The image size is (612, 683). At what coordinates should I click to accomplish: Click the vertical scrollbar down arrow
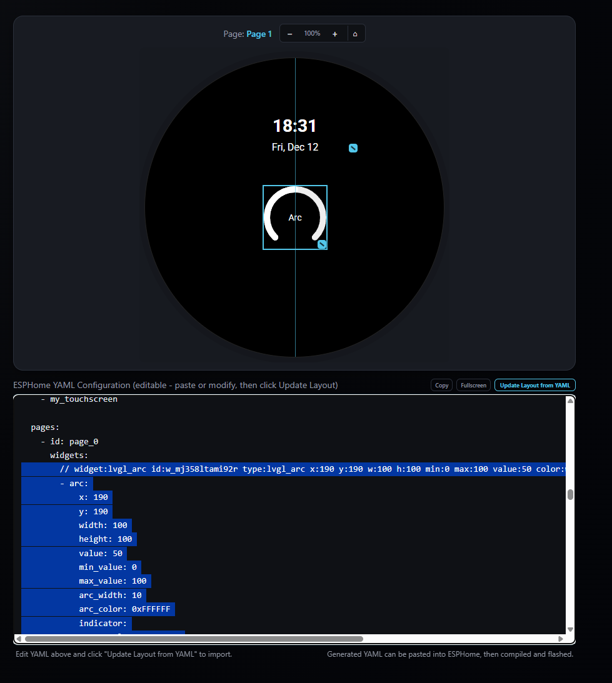[570, 629]
